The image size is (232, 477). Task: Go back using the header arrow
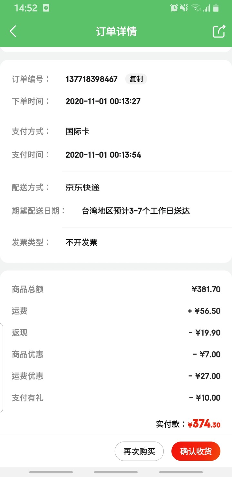[13, 31]
